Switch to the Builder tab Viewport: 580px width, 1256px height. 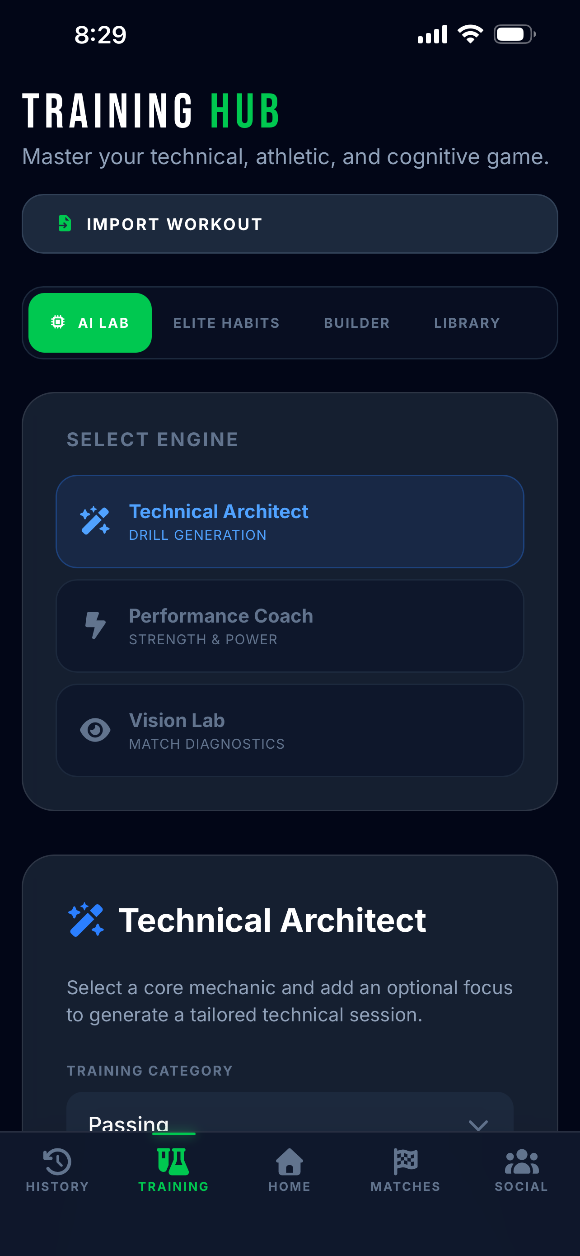pos(356,323)
